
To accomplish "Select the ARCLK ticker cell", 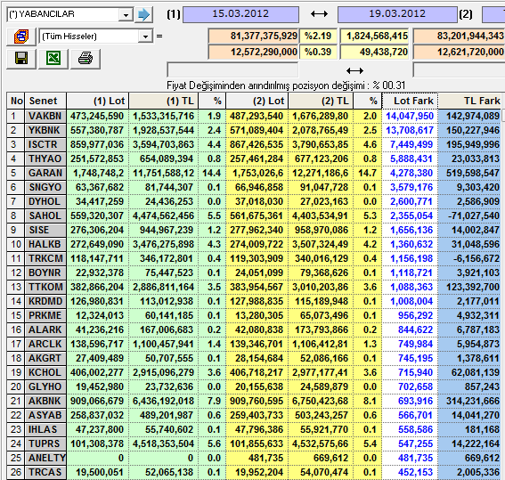I will [x=45, y=344].
